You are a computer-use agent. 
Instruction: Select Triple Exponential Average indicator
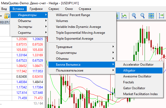(82, 39)
